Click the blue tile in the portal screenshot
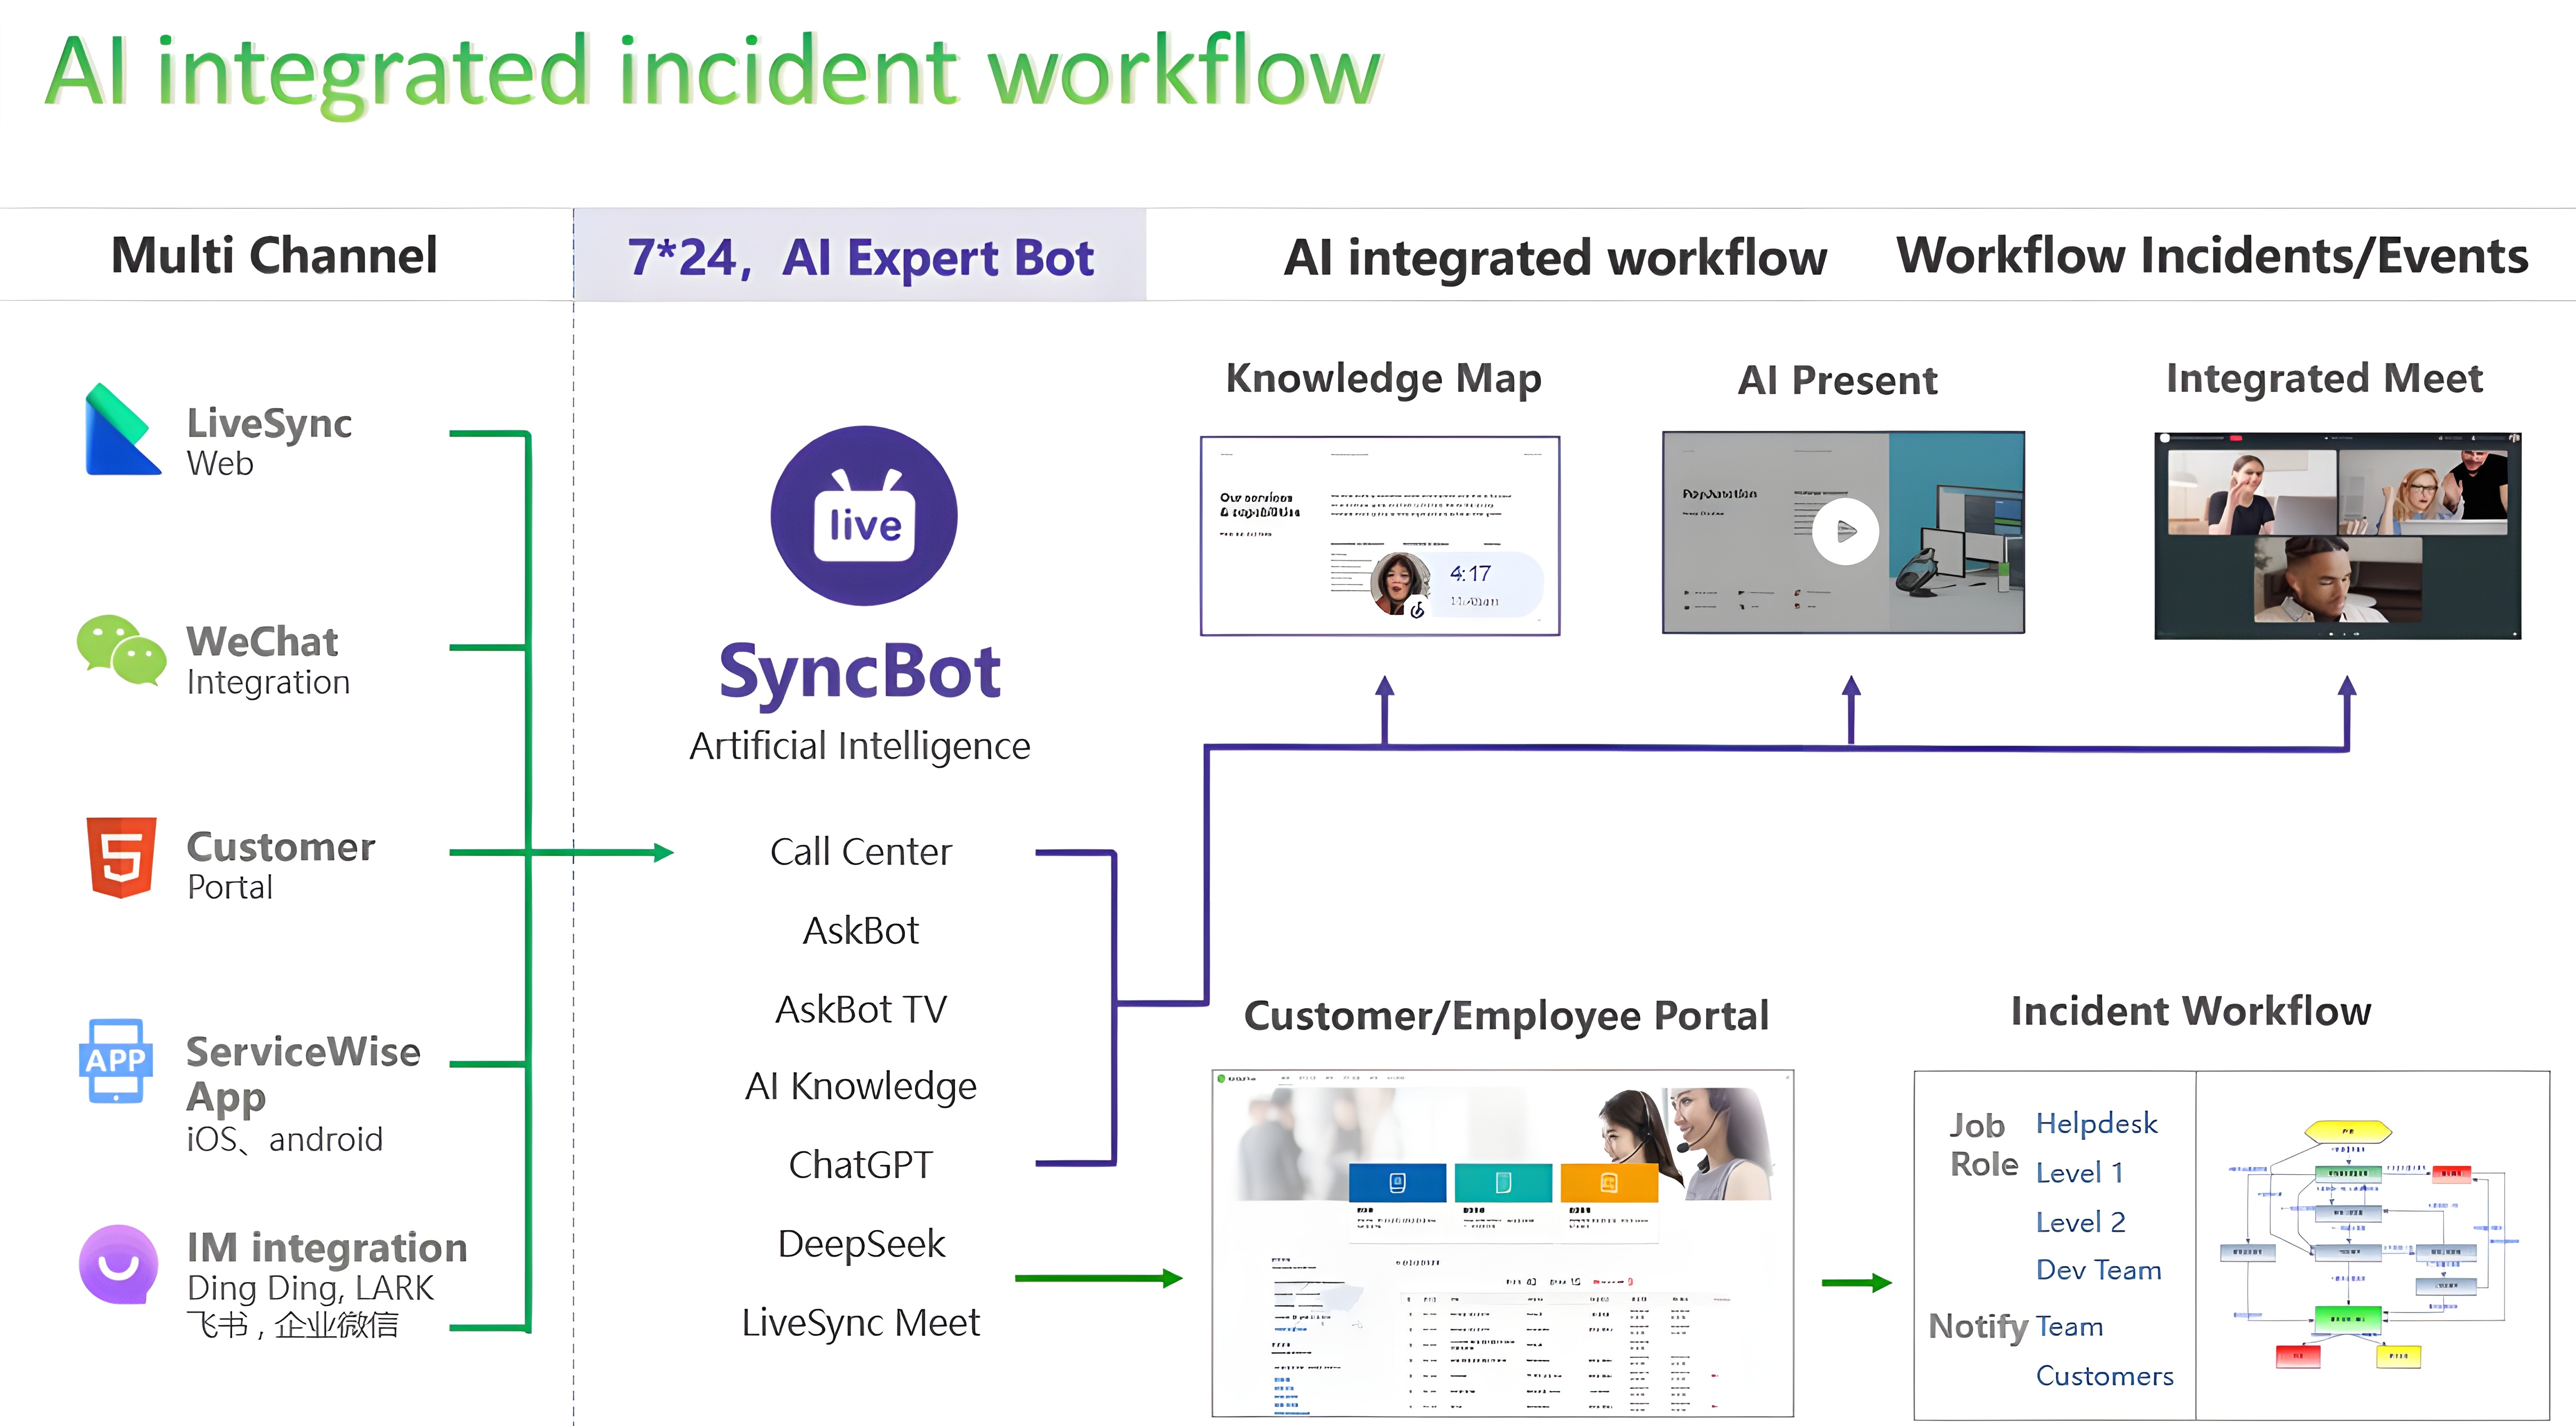 pyautogui.click(x=1397, y=1183)
